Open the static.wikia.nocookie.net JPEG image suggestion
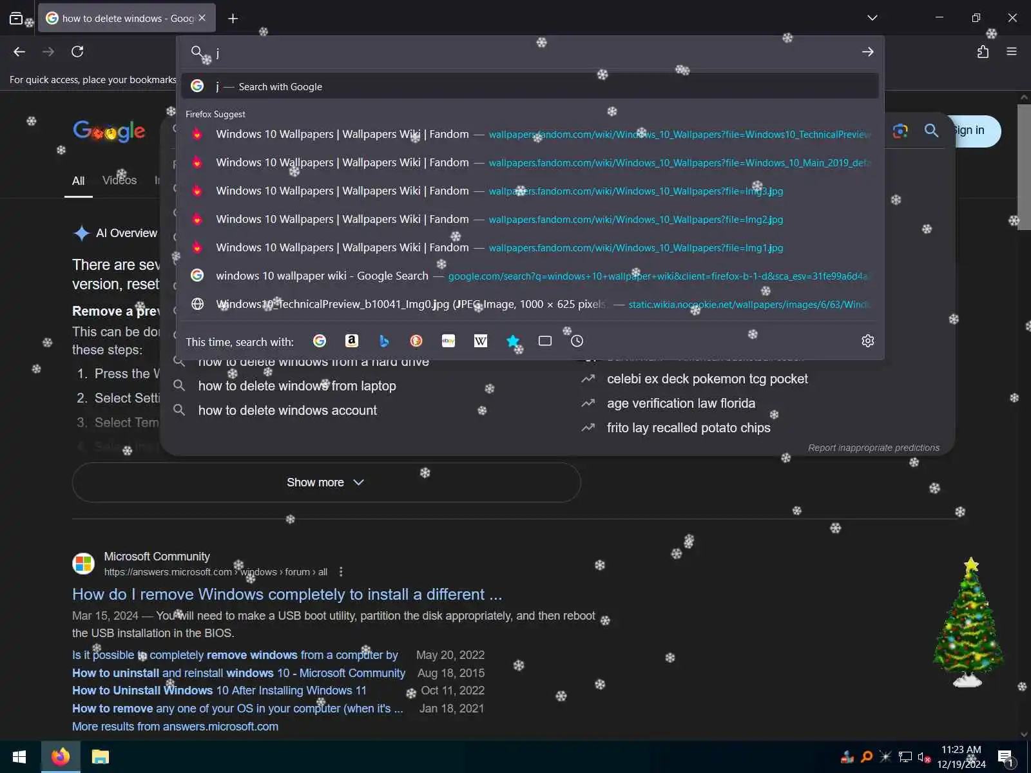 click(x=530, y=304)
